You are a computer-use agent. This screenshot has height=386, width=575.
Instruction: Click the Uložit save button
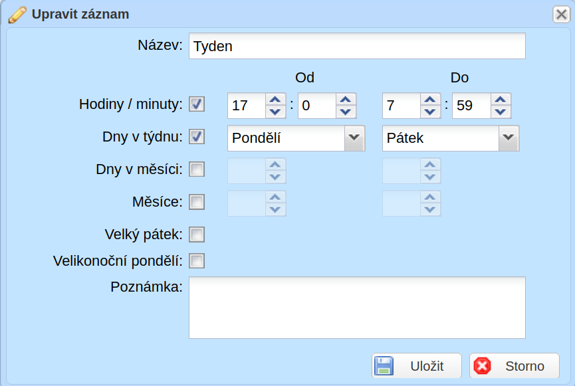pyautogui.click(x=417, y=365)
